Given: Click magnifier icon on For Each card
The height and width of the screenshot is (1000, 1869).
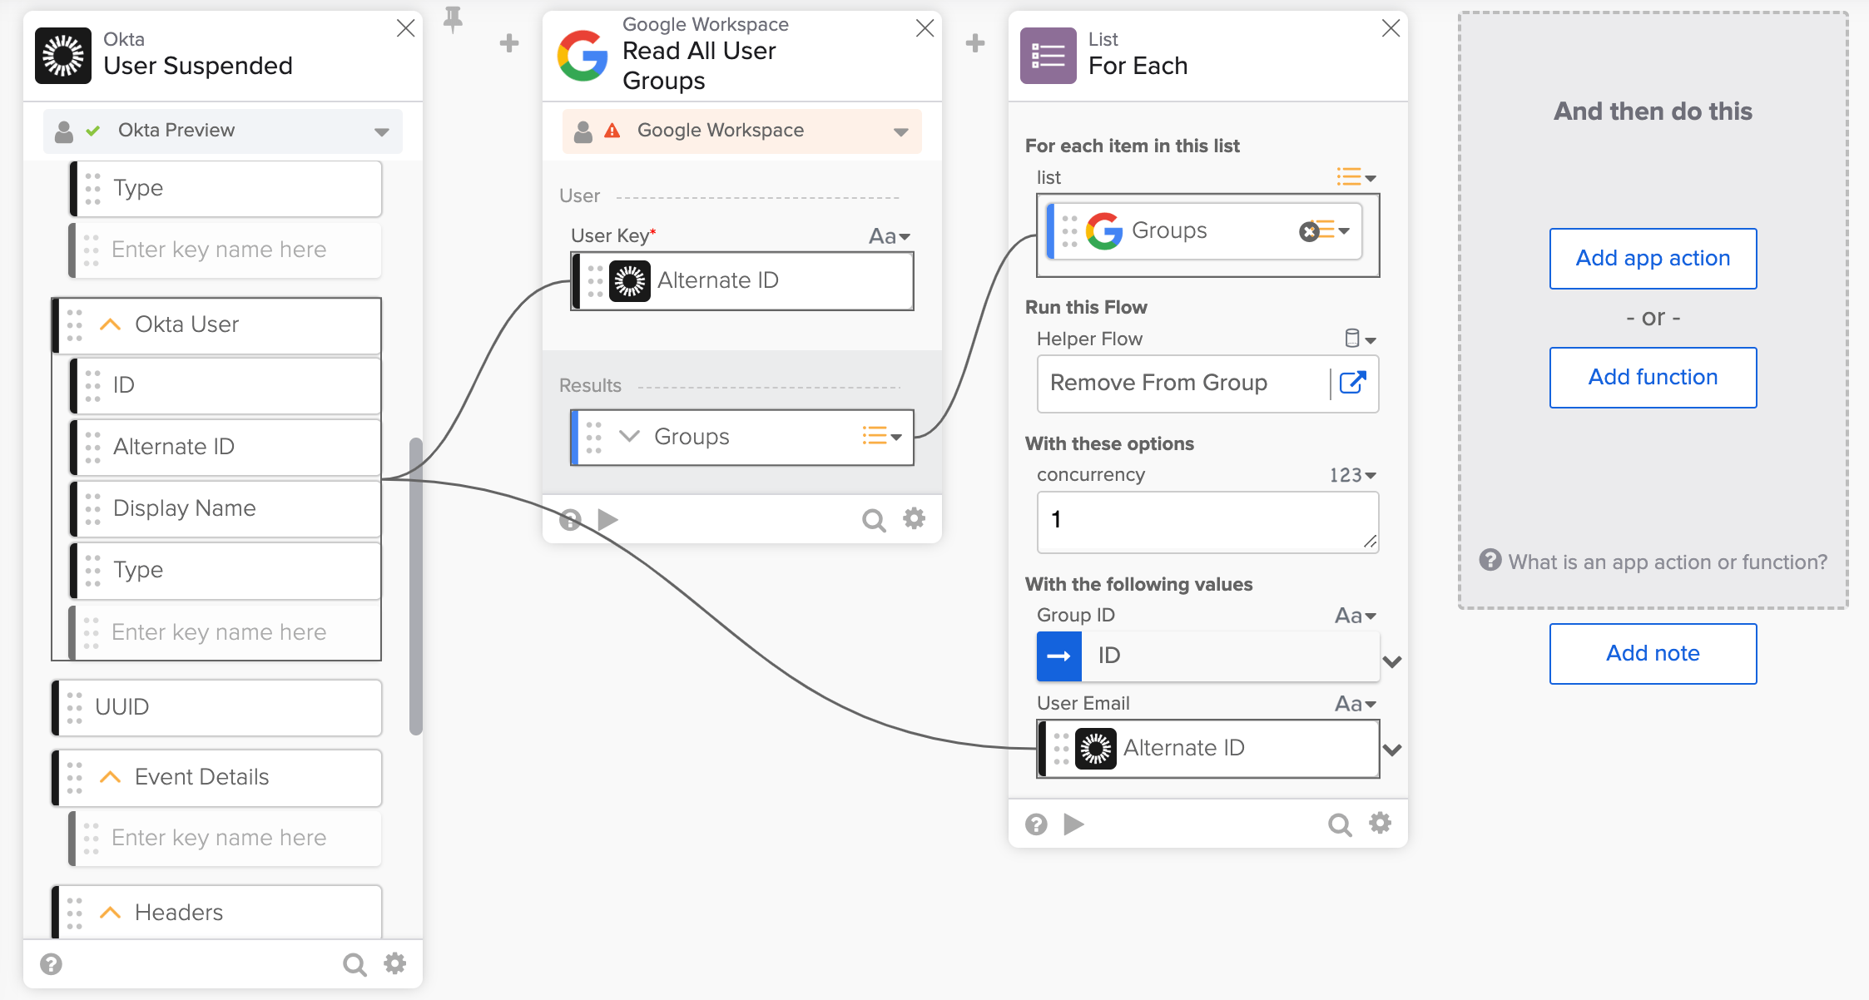Looking at the screenshot, I should pos(1339,824).
